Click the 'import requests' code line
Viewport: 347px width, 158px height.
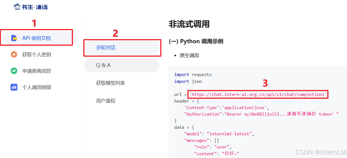tap(193, 75)
